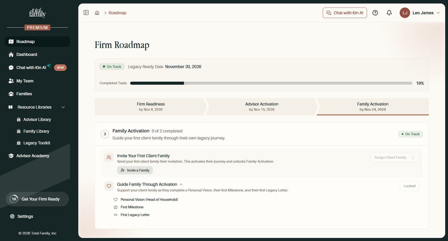Click the Roadmap breadcrumb link
Image resolution: width=448 pixels, height=241 pixels.
point(117,13)
